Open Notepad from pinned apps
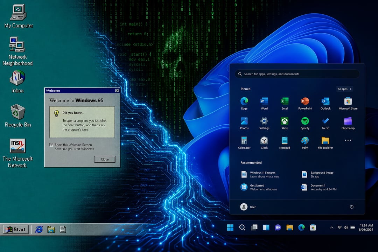Viewport: 378px width, 252px height. coord(285,143)
